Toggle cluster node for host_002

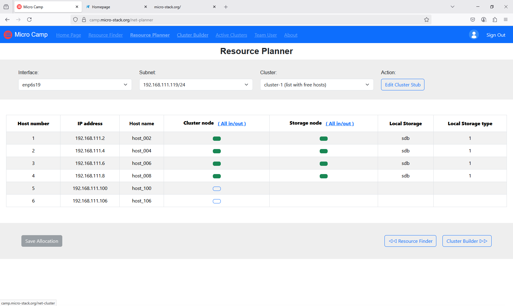pos(217,139)
